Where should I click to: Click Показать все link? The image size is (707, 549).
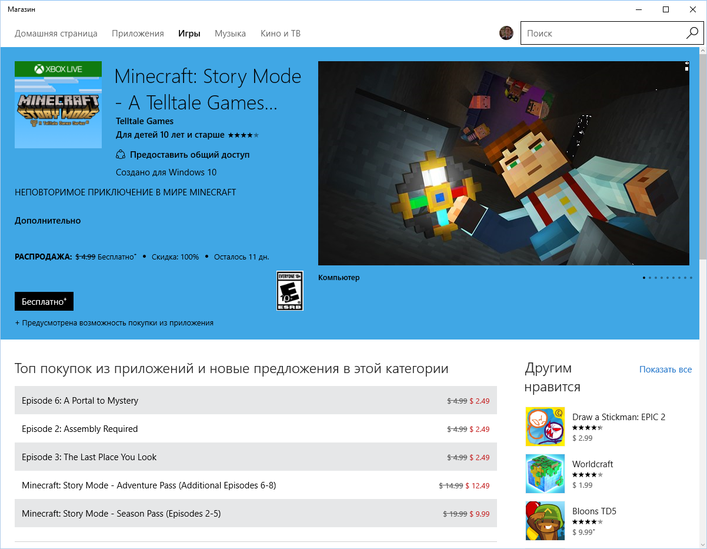point(666,370)
